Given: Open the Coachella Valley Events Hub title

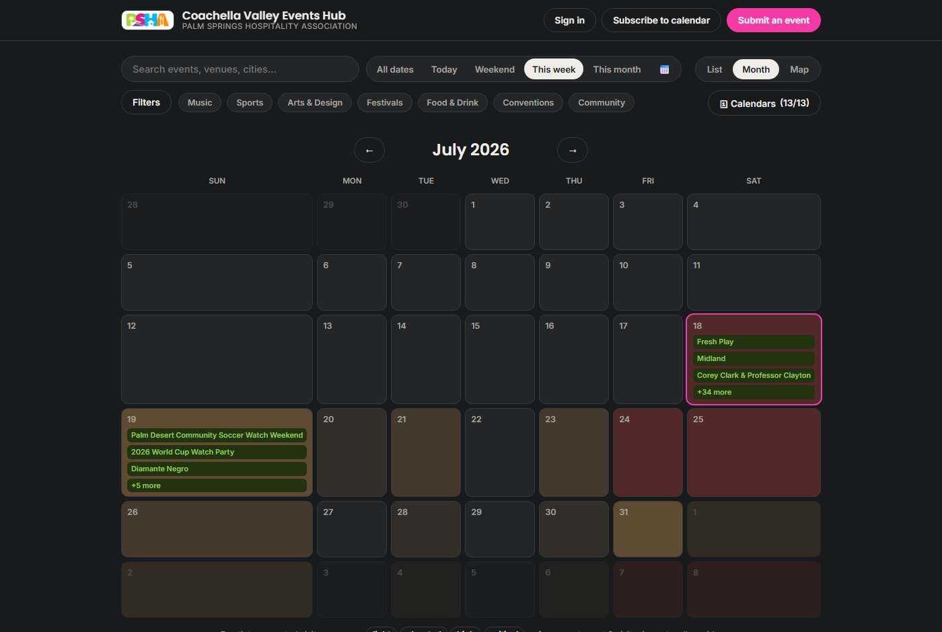Looking at the screenshot, I should pos(264,15).
